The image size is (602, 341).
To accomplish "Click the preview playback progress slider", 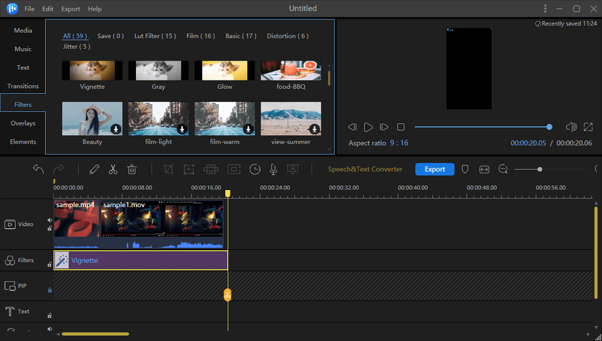I will click(482, 127).
